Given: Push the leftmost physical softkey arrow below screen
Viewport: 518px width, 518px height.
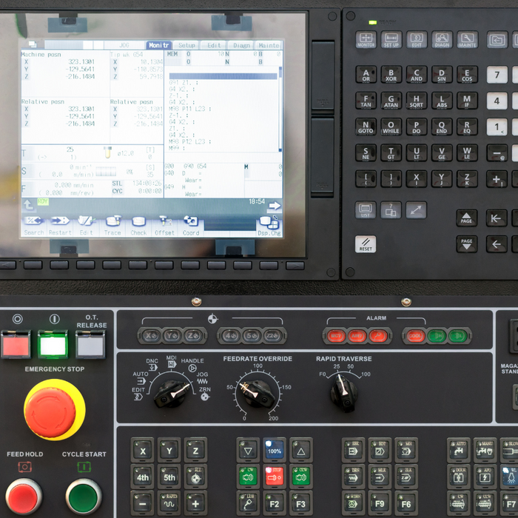Looking at the screenshot, I should (x=7, y=265).
